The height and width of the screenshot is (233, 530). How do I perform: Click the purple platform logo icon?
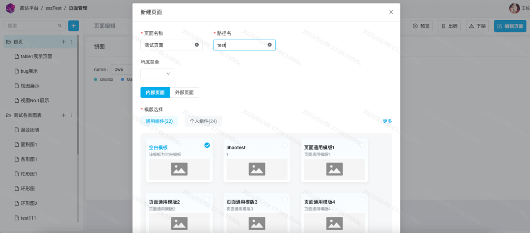point(11,8)
